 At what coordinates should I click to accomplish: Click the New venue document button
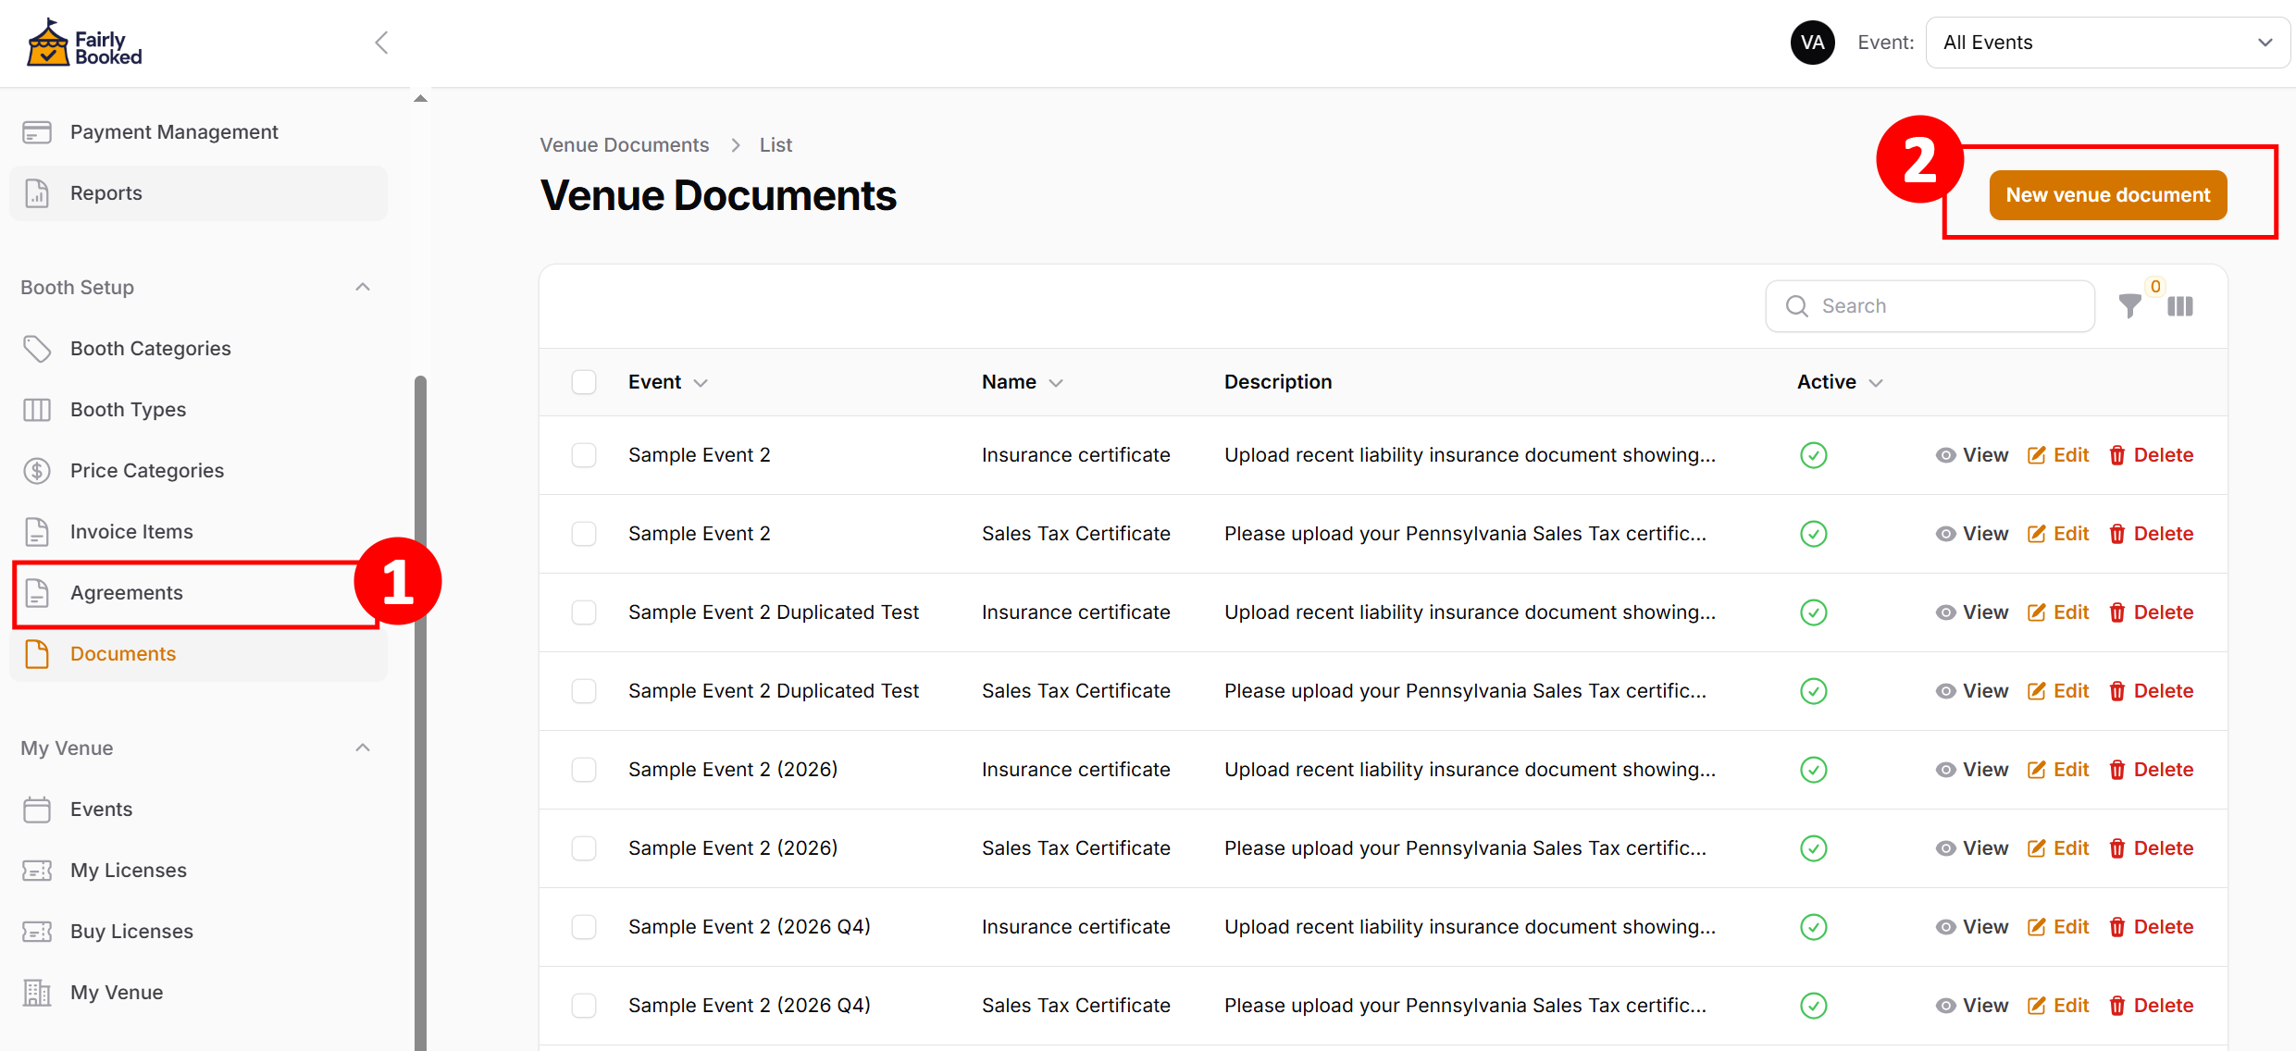coord(2107,195)
